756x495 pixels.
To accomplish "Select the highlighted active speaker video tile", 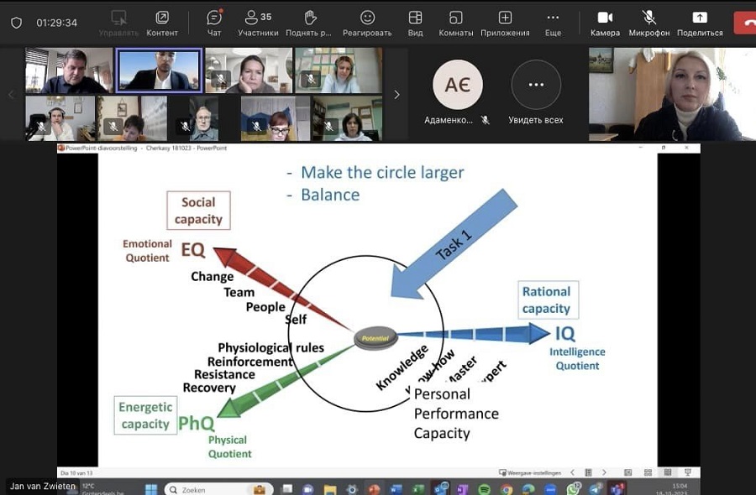I will click(x=159, y=70).
